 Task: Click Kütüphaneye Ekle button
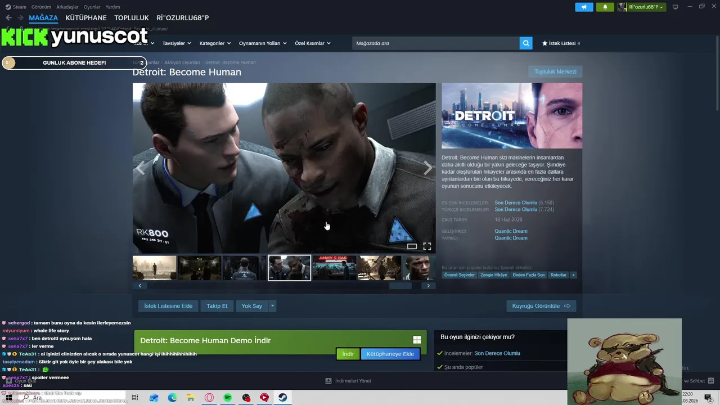click(390, 354)
